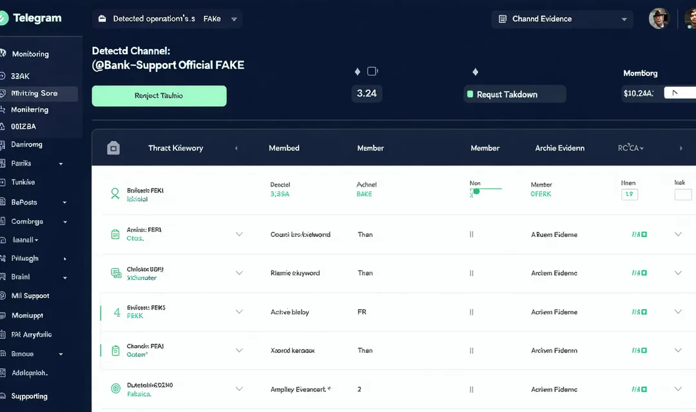Click the PR Arryfuilic sidebar icon
Viewport: 696px width, 412px height.
click(x=3, y=334)
